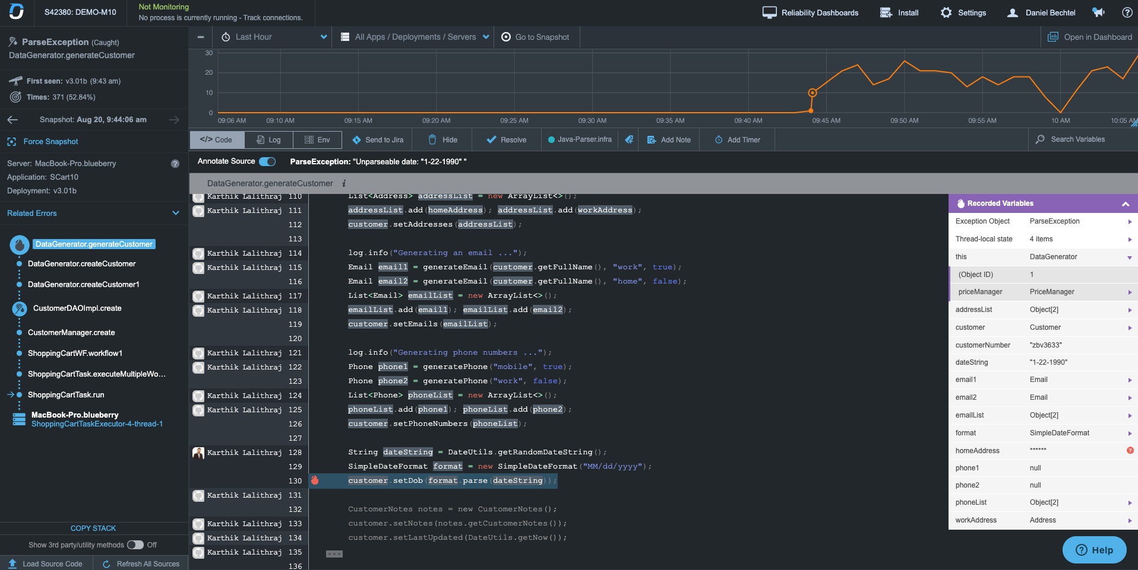Click the Resolve button
1138x570 pixels.
pos(507,140)
